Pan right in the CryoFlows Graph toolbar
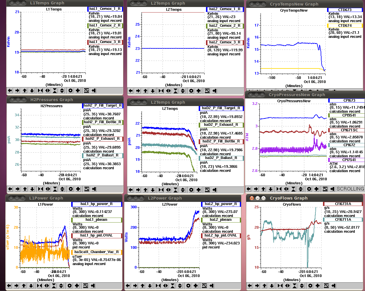The width and height of the screenshot is (365, 291). pyautogui.click(x=257, y=286)
